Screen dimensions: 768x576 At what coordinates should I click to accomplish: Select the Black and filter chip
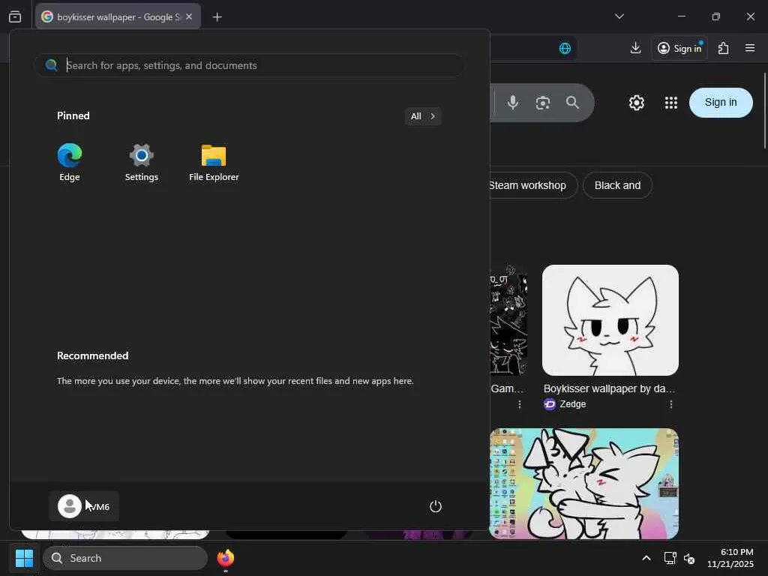tap(617, 185)
